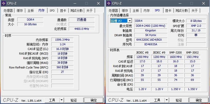
Task: Close the left CPU-Z window
Action: [98, 3]
